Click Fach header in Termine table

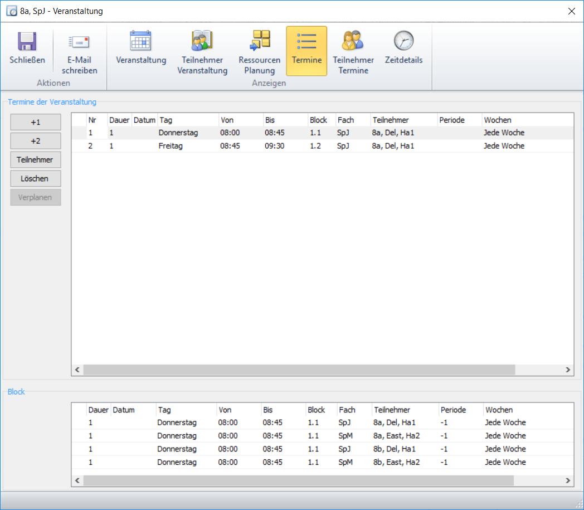(353, 120)
